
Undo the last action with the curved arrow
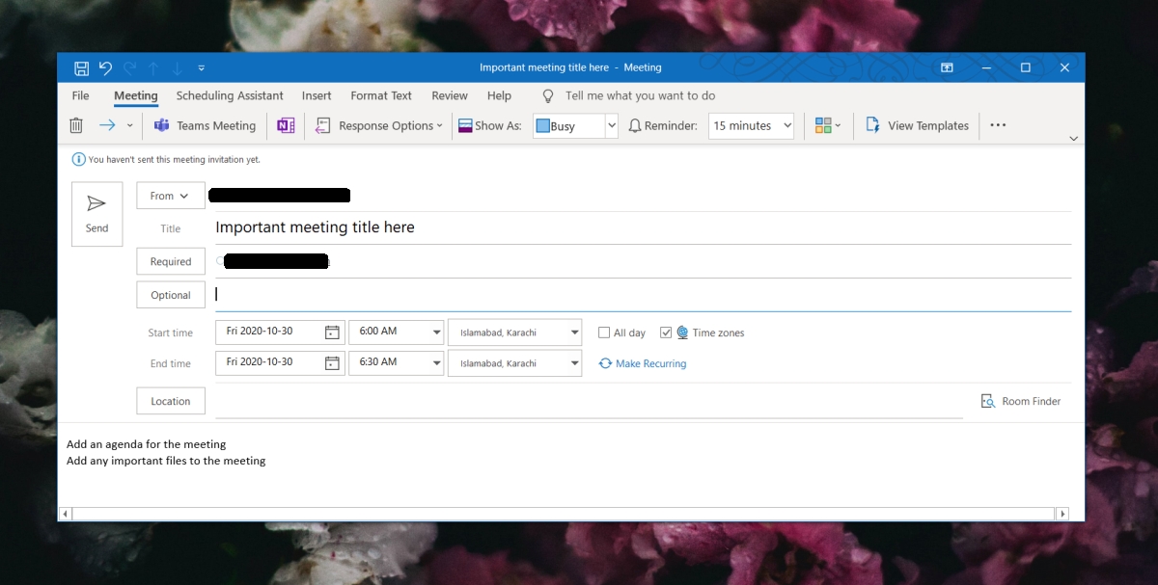[105, 67]
